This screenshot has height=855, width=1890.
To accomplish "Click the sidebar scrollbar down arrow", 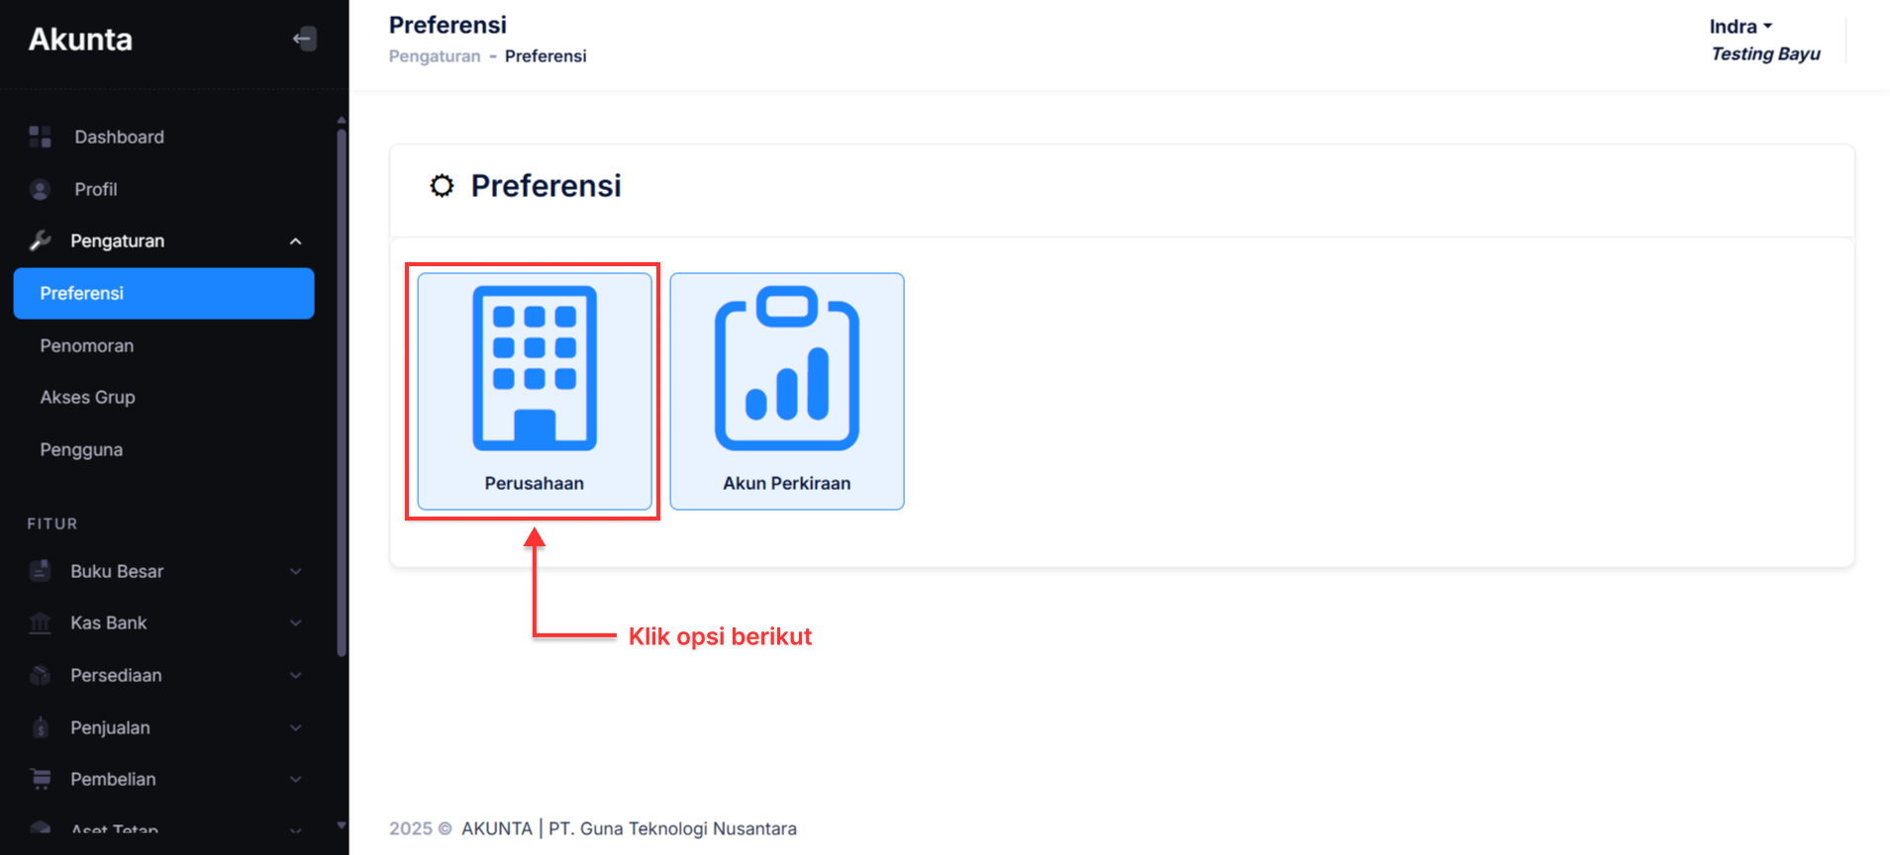I will pyautogui.click(x=342, y=824).
